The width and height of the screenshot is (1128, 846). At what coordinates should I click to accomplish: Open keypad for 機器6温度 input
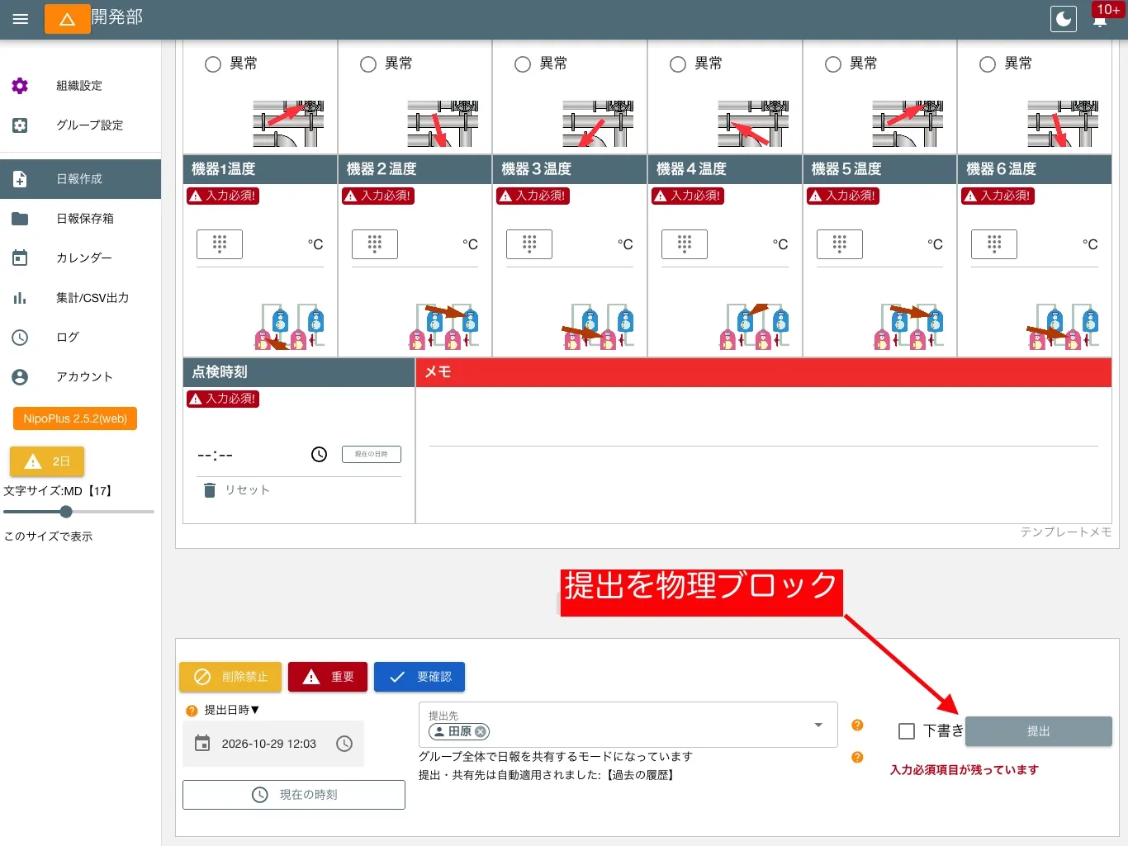[994, 244]
